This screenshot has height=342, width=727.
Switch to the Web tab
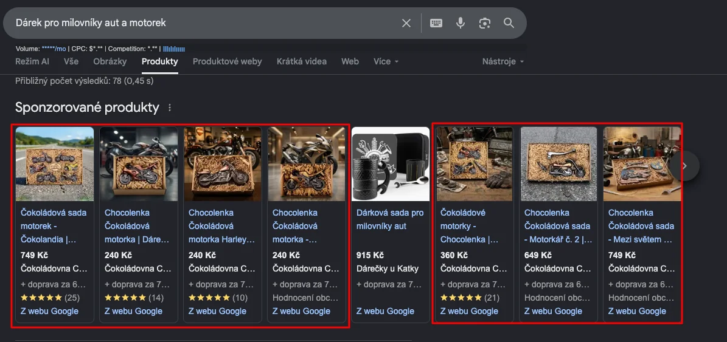(350, 61)
